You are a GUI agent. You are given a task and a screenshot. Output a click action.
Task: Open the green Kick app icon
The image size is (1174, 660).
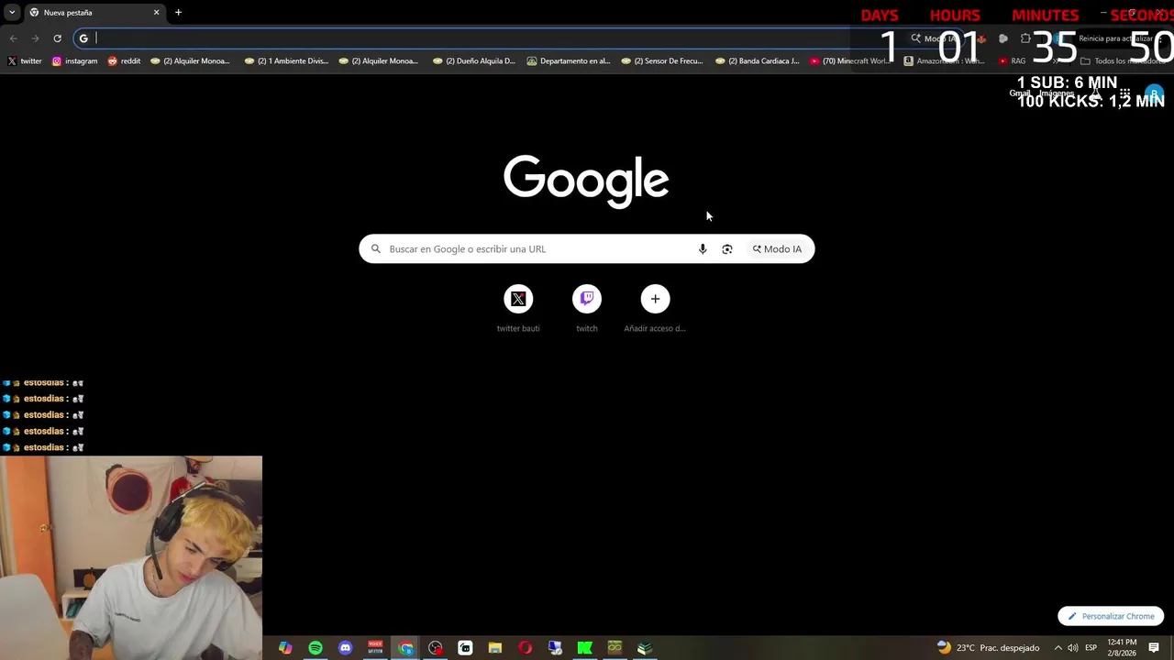pos(584,648)
